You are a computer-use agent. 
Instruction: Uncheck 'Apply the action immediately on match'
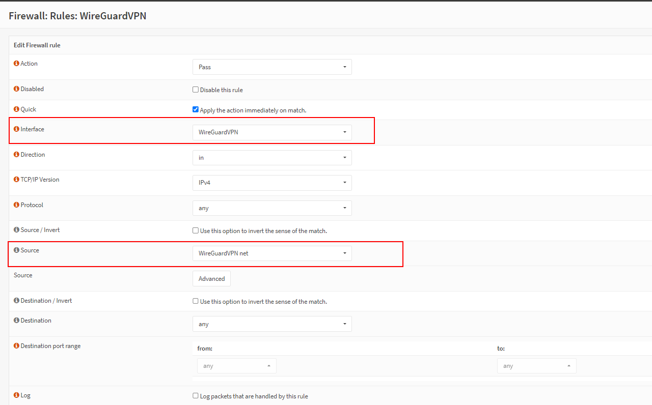196,109
